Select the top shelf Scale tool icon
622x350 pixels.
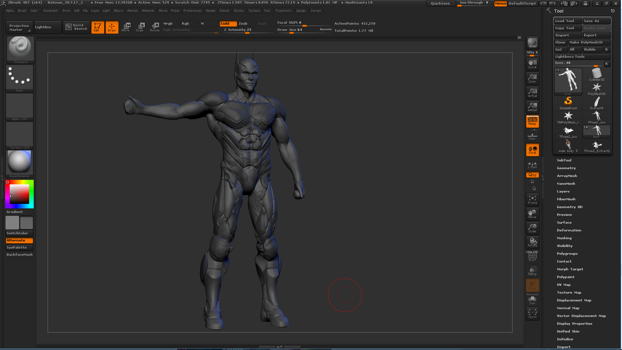point(140,27)
